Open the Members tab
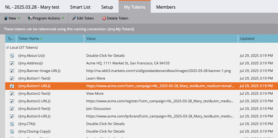Viewport: 278px width, 138px height. point(166,7)
